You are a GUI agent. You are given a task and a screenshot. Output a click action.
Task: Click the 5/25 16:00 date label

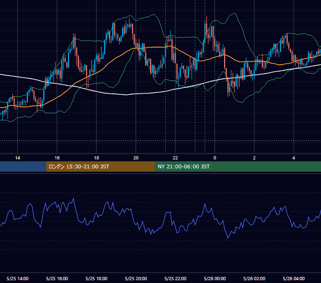tap(57, 278)
